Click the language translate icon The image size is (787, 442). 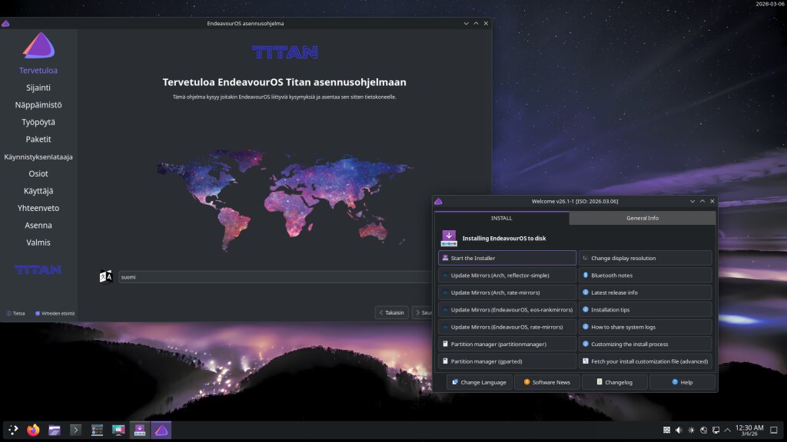tap(106, 276)
